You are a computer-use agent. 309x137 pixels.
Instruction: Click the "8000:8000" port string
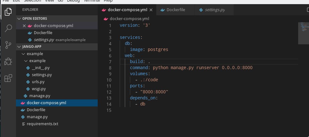[x=154, y=92]
